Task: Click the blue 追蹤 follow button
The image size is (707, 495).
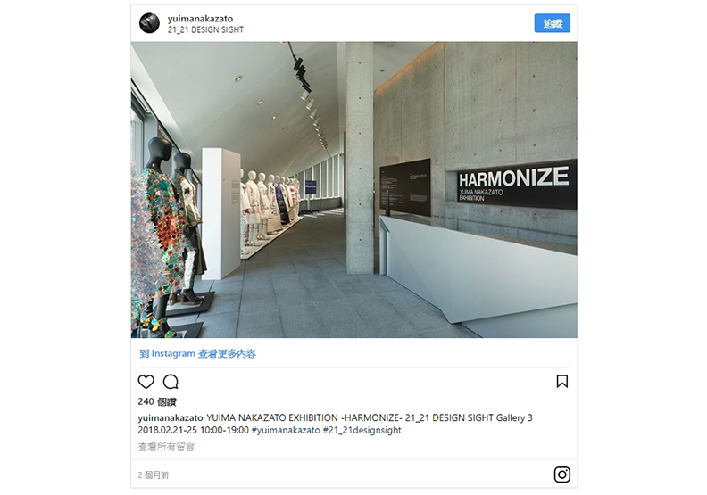Action: pyautogui.click(x=553, y=23)
